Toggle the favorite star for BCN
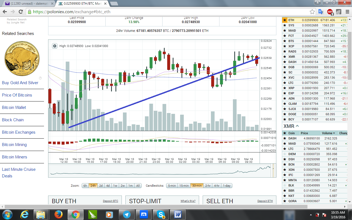The height and width of the screenshot is (220, 352). pyautogui.click(x=285, y=164)
